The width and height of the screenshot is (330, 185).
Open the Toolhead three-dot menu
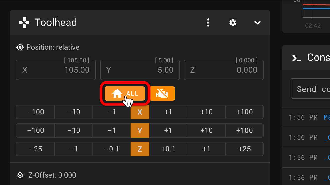click(208, 23)
